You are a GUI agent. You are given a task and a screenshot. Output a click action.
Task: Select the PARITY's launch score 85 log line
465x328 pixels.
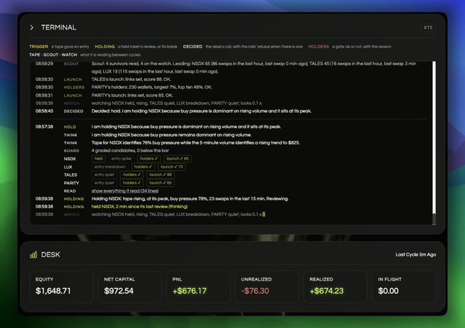104,95
